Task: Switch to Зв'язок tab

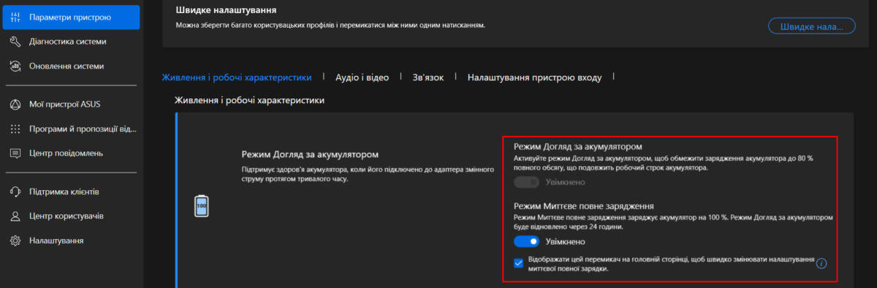Action: 428,77
